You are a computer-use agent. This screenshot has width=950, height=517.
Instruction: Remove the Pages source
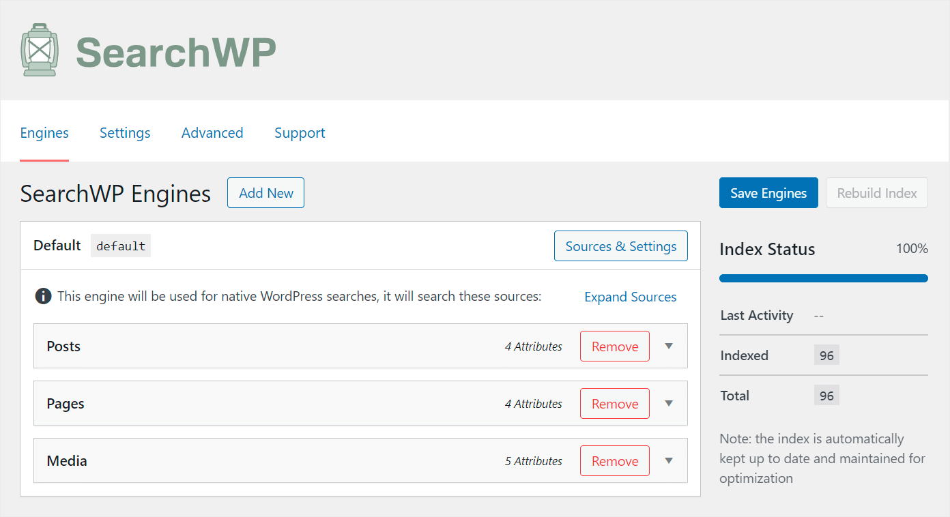(615, 404)
